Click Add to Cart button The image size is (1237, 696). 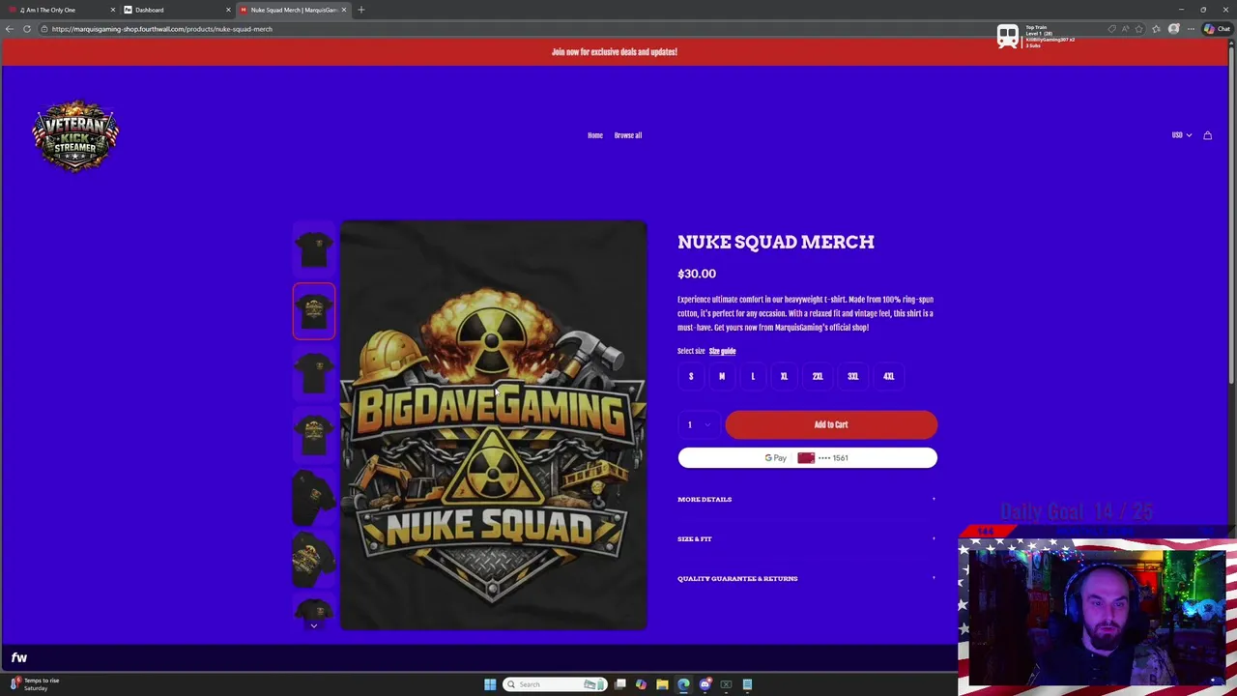[831, 424]
